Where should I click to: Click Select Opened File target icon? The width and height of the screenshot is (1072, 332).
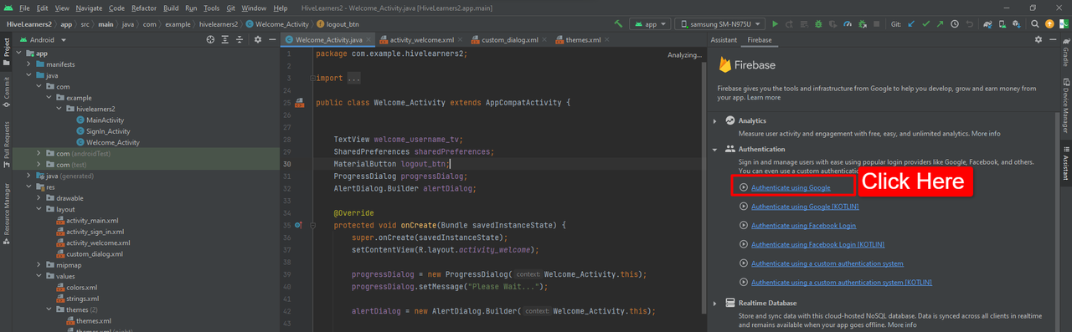point(210,39)
